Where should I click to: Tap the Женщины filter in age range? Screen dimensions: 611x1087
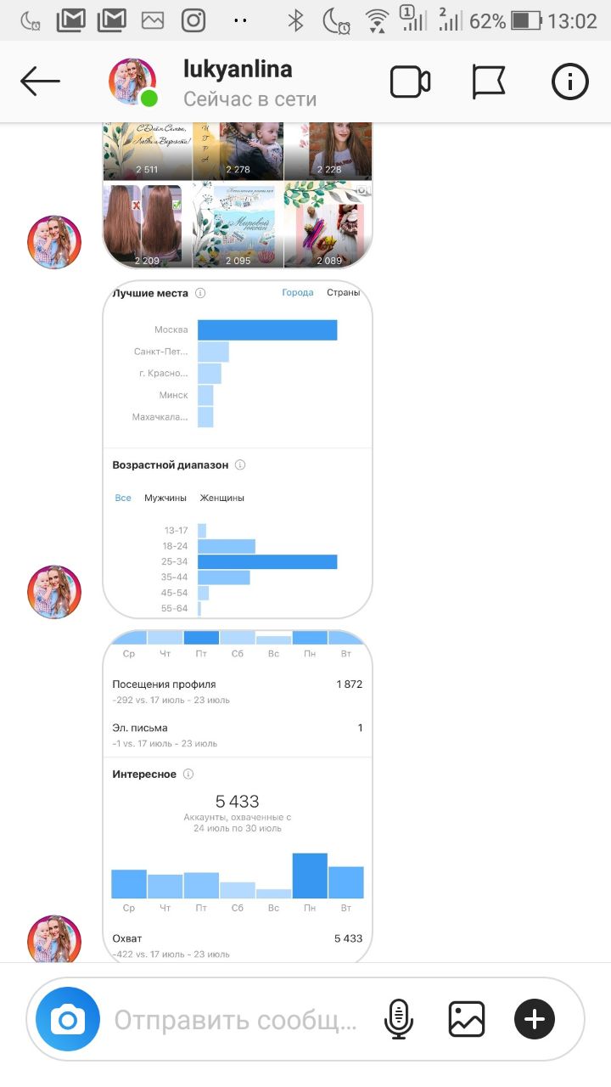222,498
